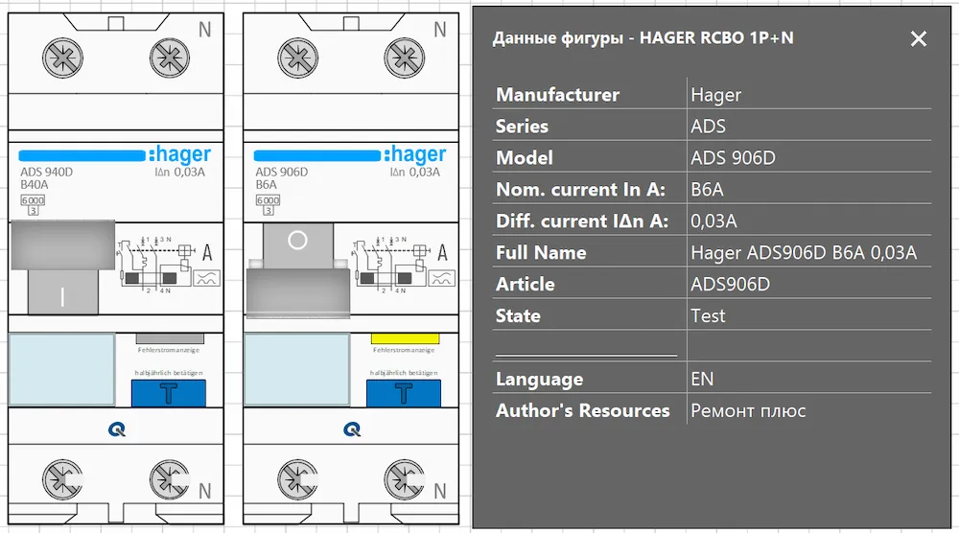The height and width of the screenshot is (533, 959).
Task: Click the Diff. current IΔn A label
Action: click(582, 221)
